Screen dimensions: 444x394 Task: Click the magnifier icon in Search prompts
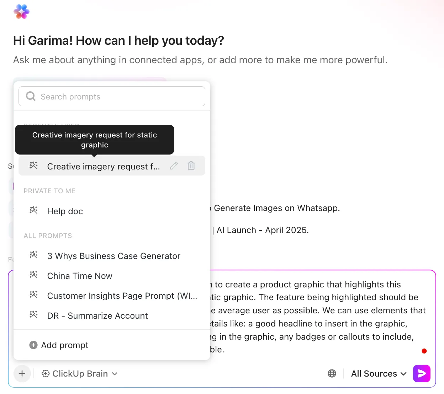[x=31, y=96]
